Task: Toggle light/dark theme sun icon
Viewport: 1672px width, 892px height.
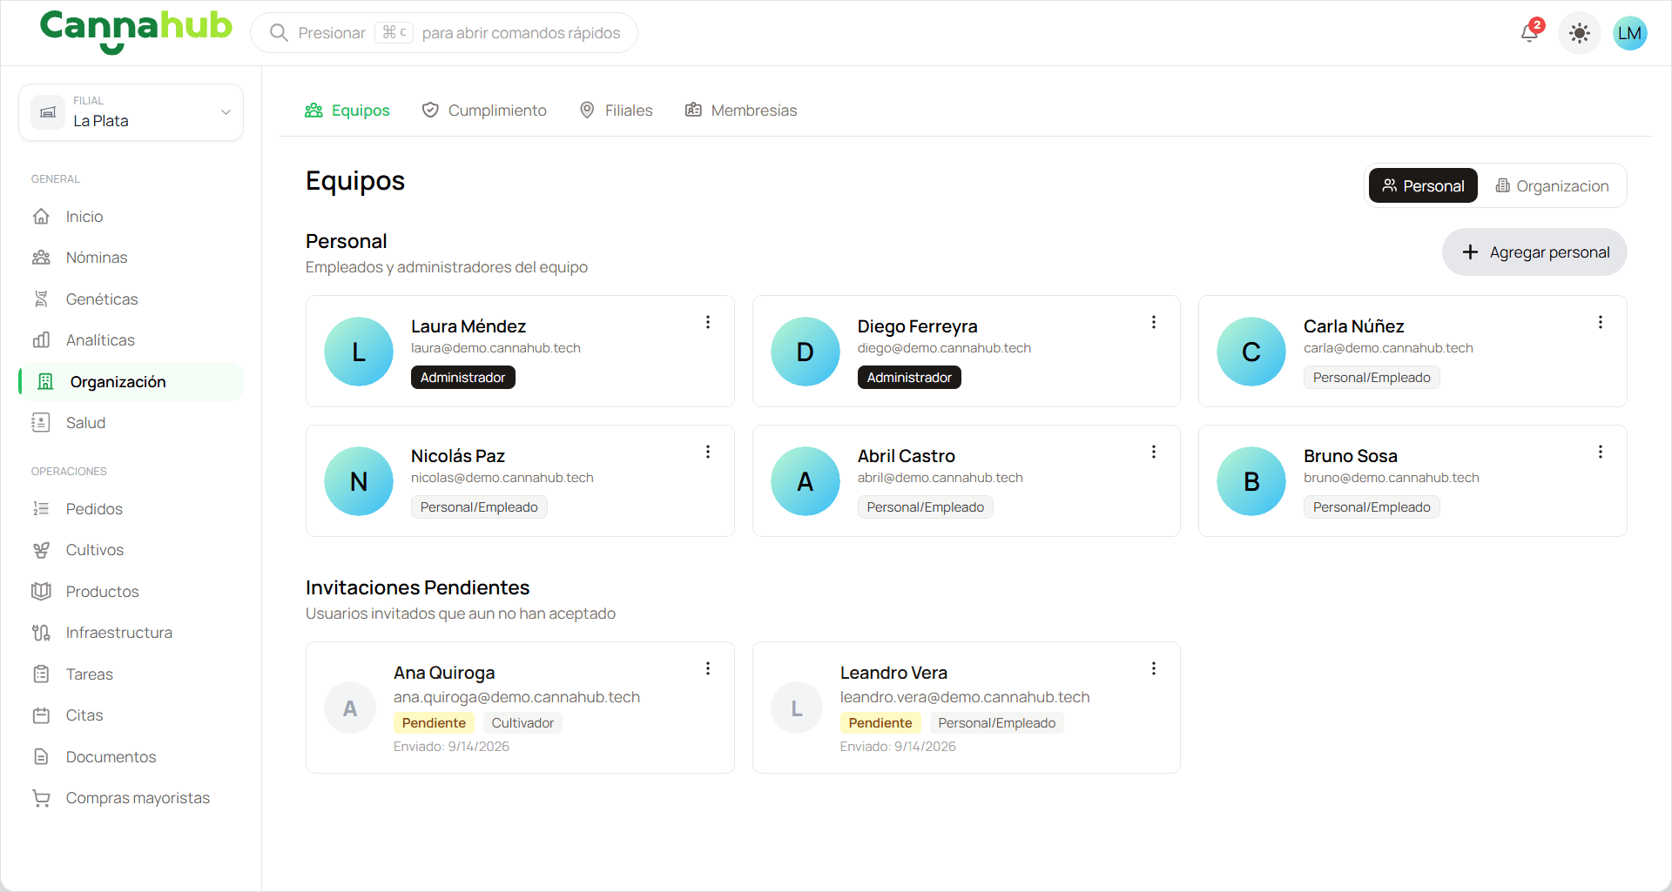Action: [x=1579, y=33]
